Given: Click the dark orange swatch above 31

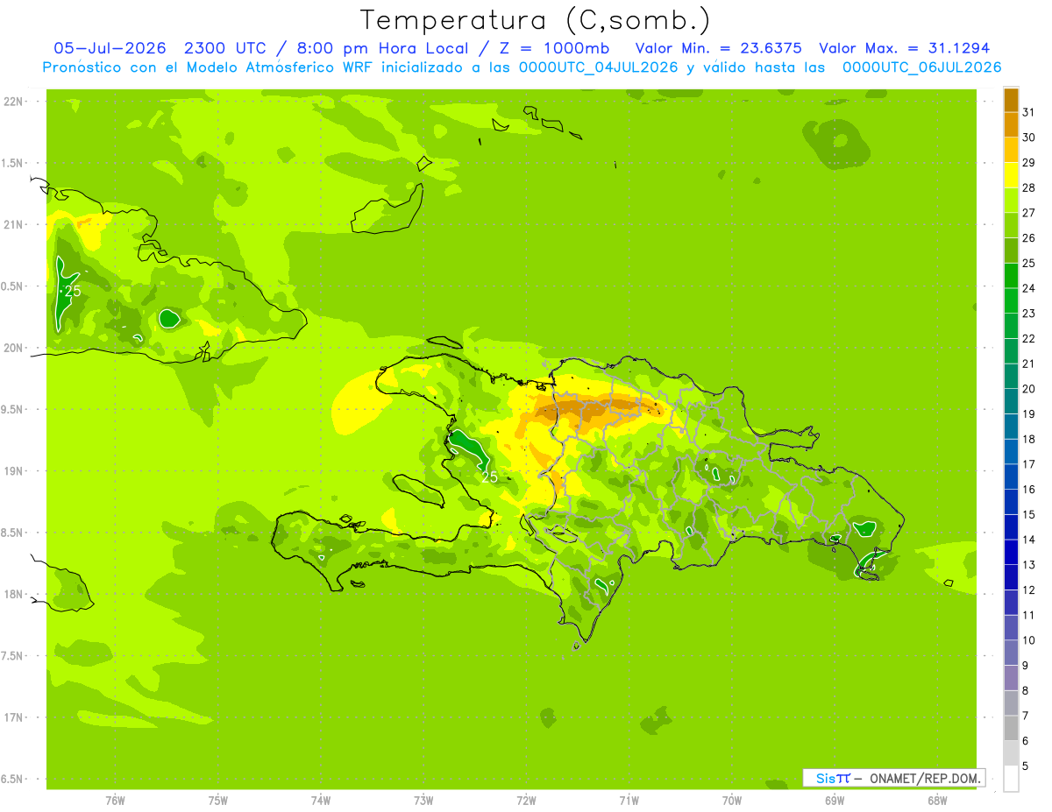Looking at the screenshot, I should 1011,100.
